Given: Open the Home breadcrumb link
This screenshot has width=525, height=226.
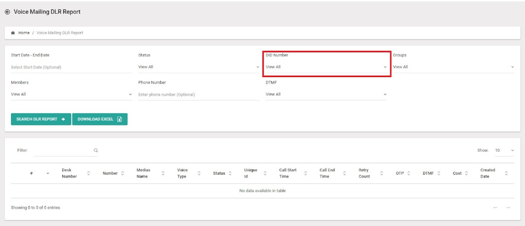Looking at the screenshot, I should [24, 33].
